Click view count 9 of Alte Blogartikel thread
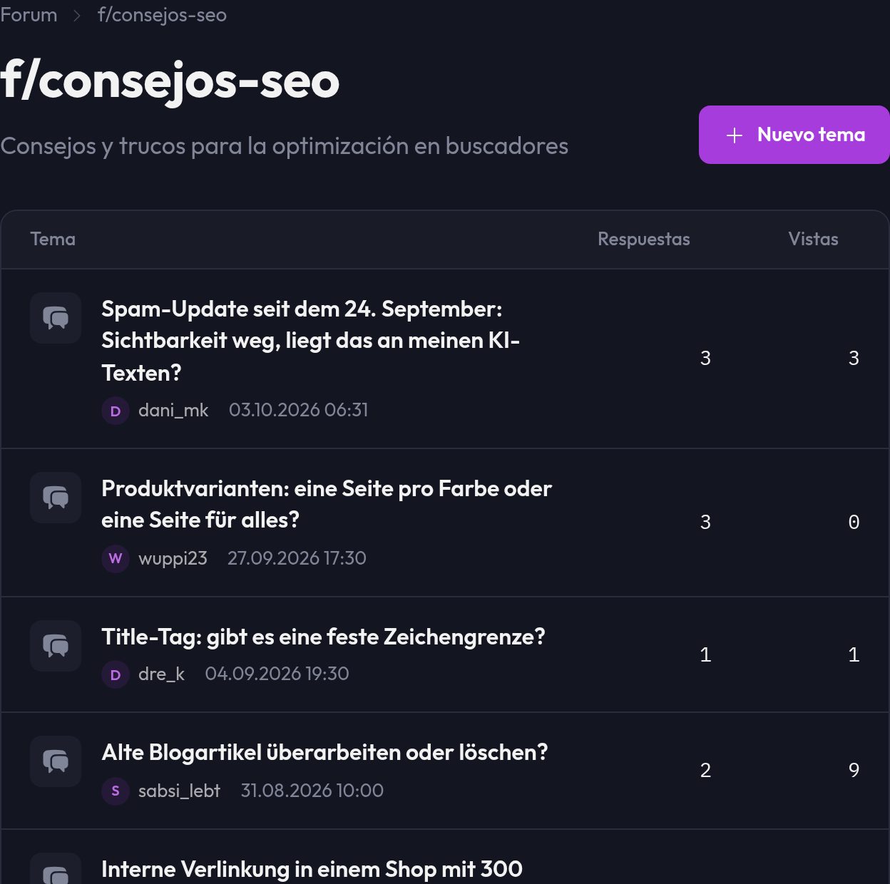 click(x=854, y=770)
